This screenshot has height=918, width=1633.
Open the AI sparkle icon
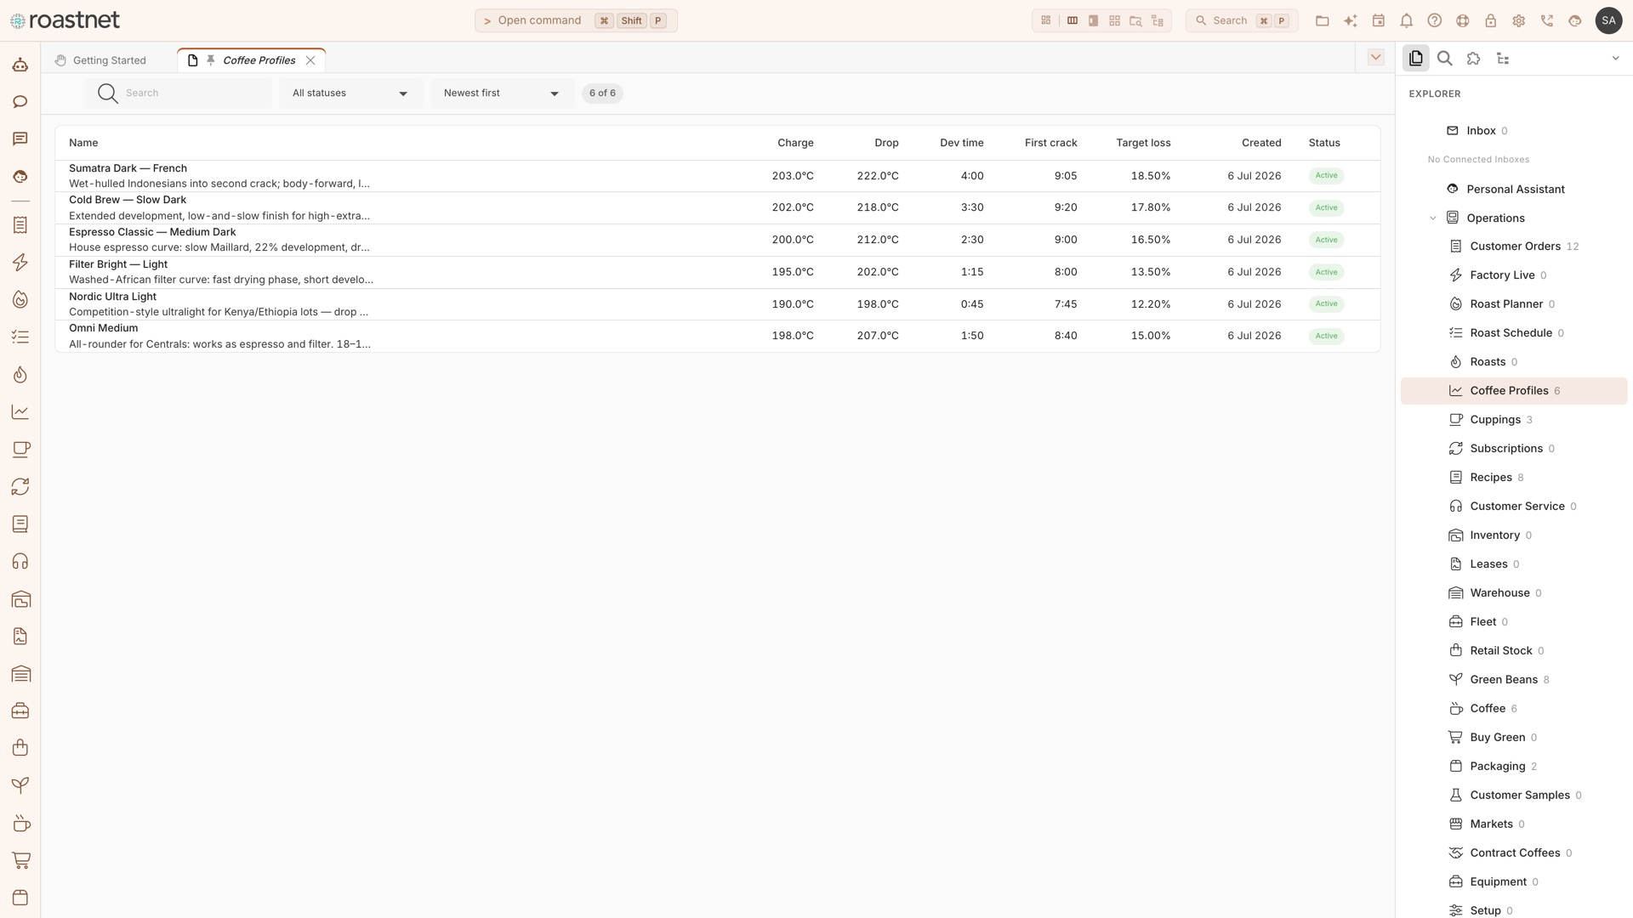(x=1351, y=20)
